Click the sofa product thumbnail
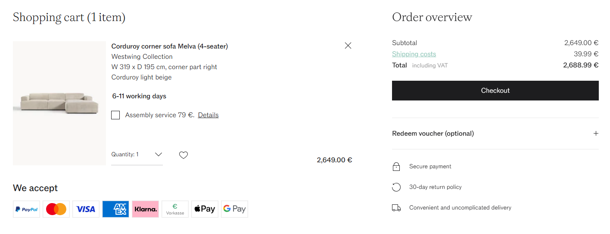610x234 pixels. coord(59,103)
